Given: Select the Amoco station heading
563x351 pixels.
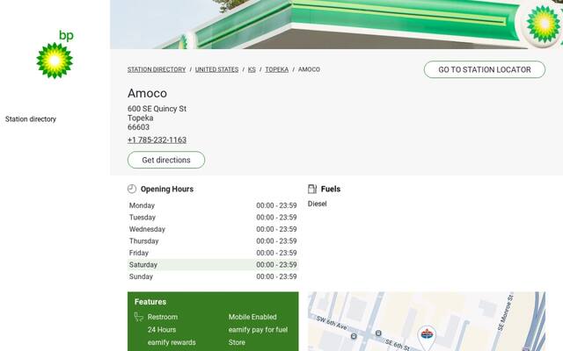Looking at the screenshot, I should (x=147, y=93).
